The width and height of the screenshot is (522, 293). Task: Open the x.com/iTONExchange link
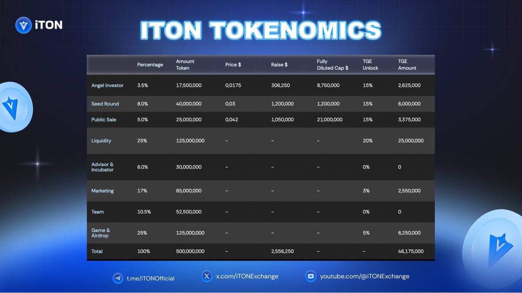pos(247,276)
